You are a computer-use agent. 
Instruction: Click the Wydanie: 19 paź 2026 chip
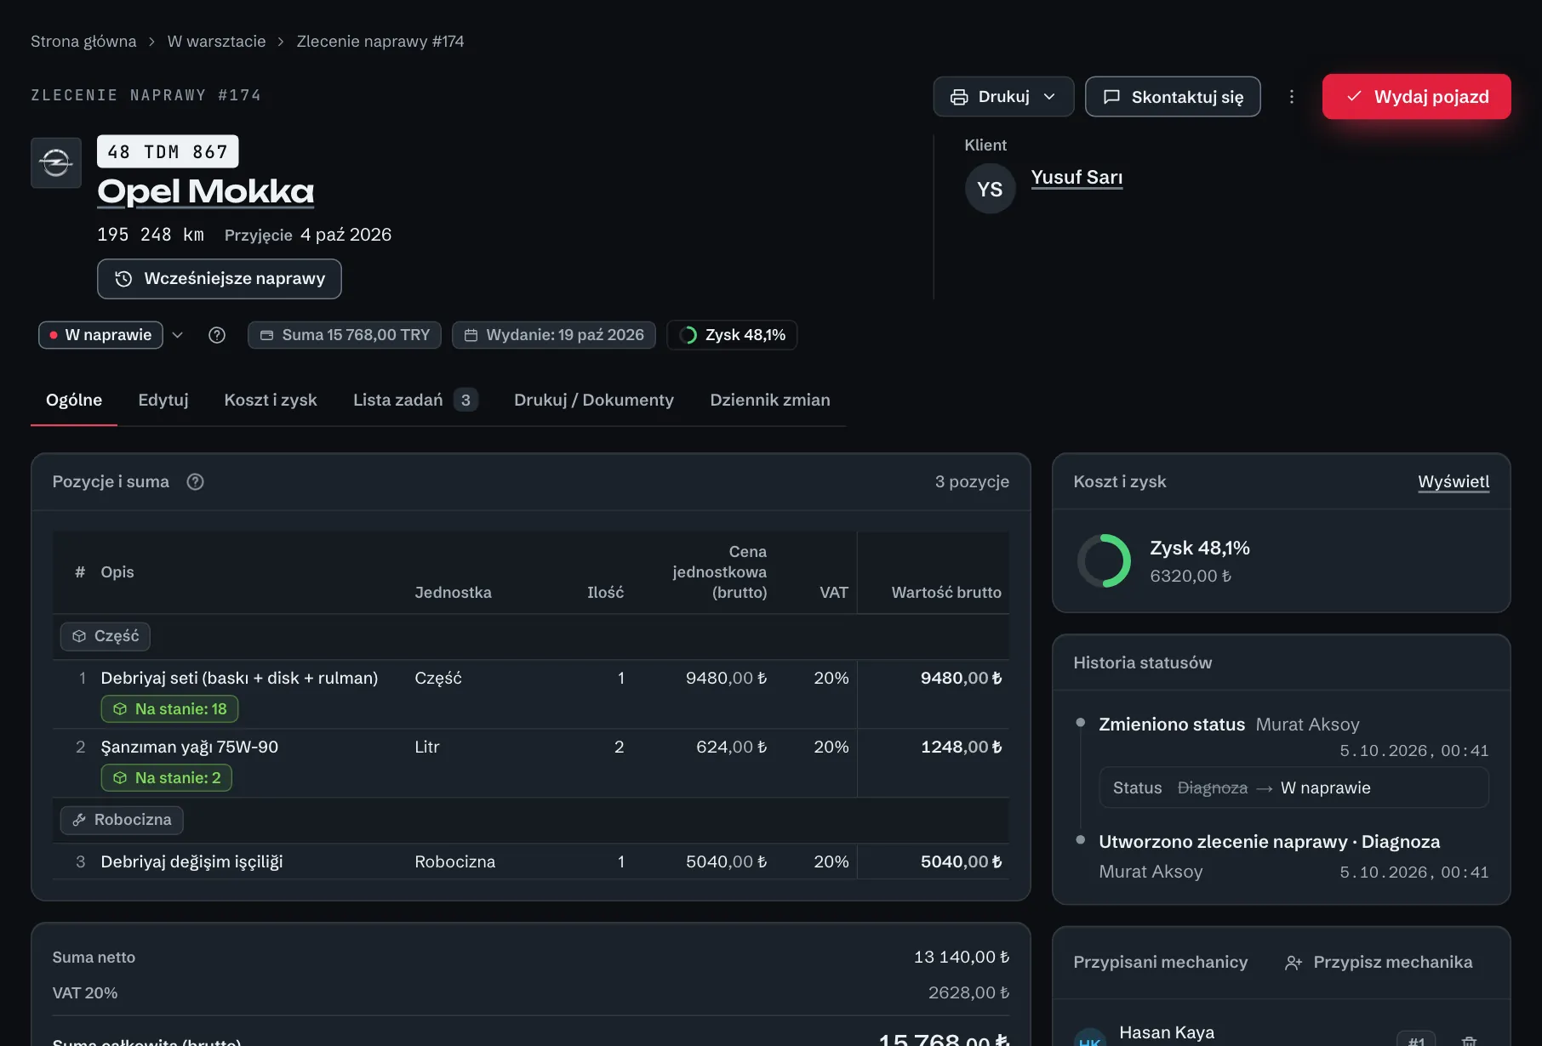tap(554, 335)
